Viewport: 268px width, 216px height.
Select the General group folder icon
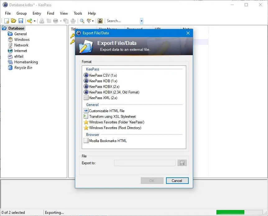10,34
